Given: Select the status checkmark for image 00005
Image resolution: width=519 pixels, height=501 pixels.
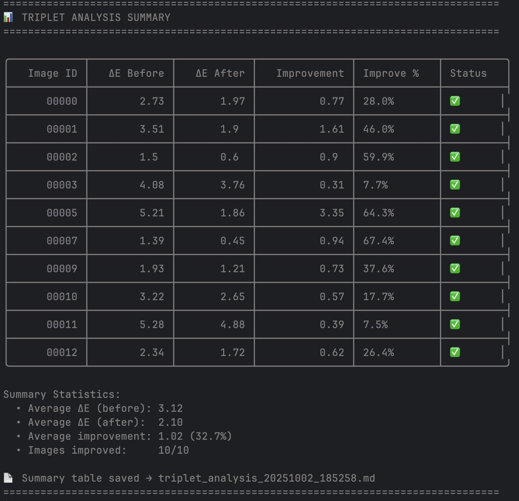Looking at the screenshot, I should [455, 213].
